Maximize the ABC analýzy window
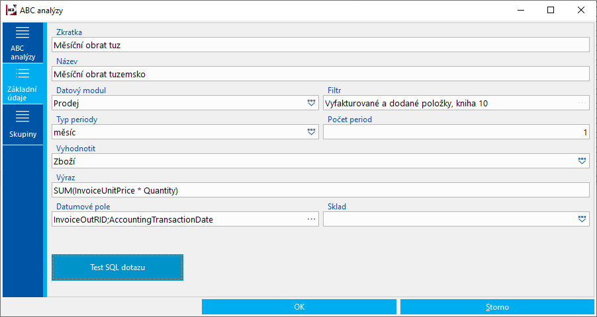This screenshot has height=317, width=597. 551,10
